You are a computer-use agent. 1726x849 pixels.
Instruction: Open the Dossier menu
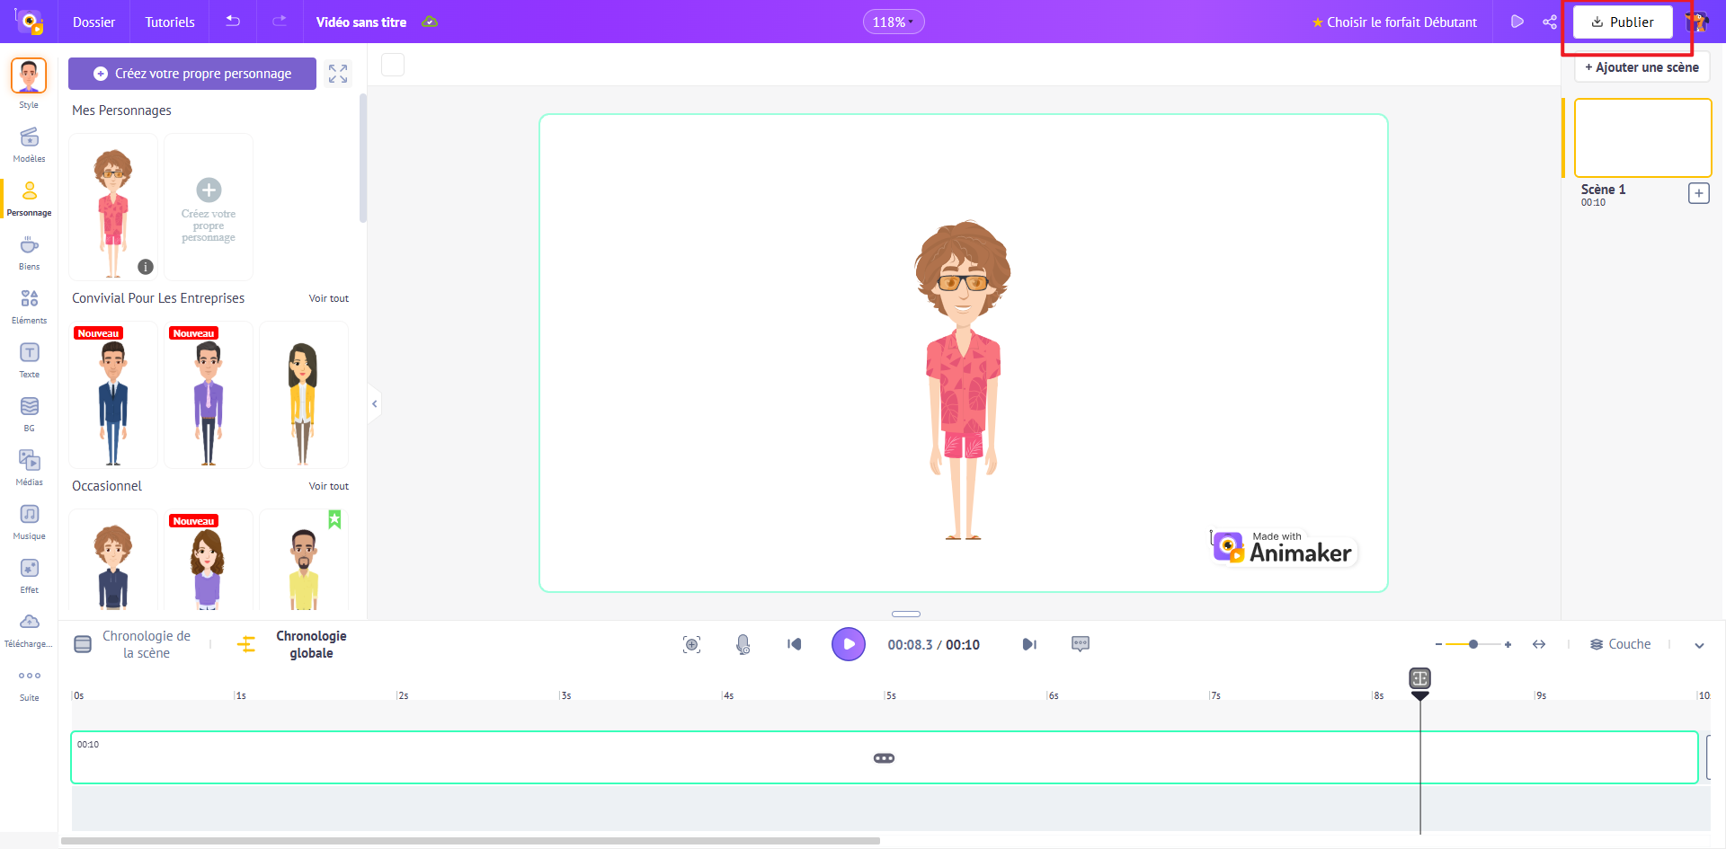pos(93,22)
